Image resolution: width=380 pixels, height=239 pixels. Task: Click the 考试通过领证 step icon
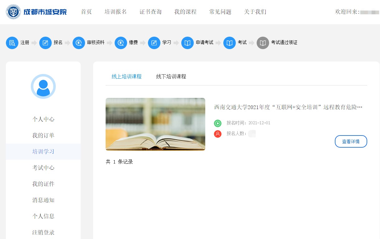[263, 43]
